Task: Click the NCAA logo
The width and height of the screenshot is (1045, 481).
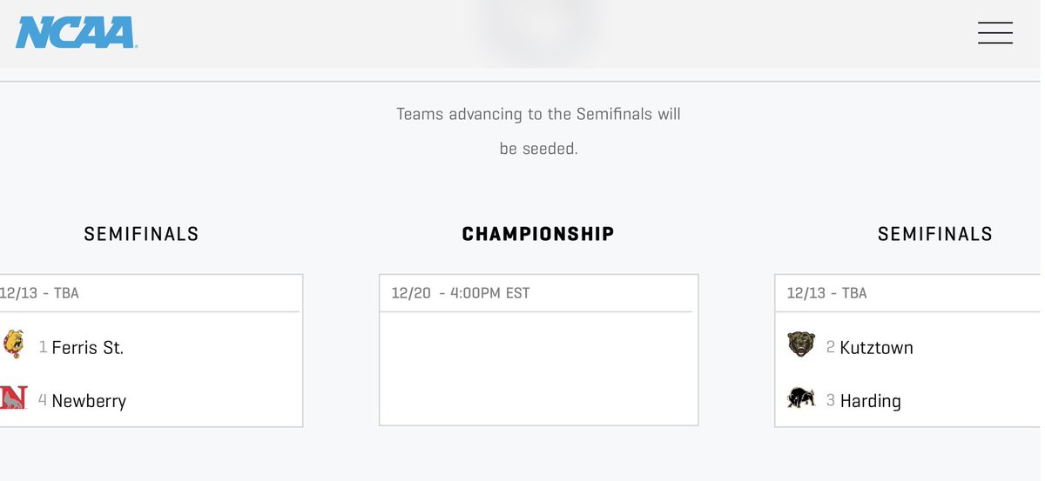Action: point(76,33)
